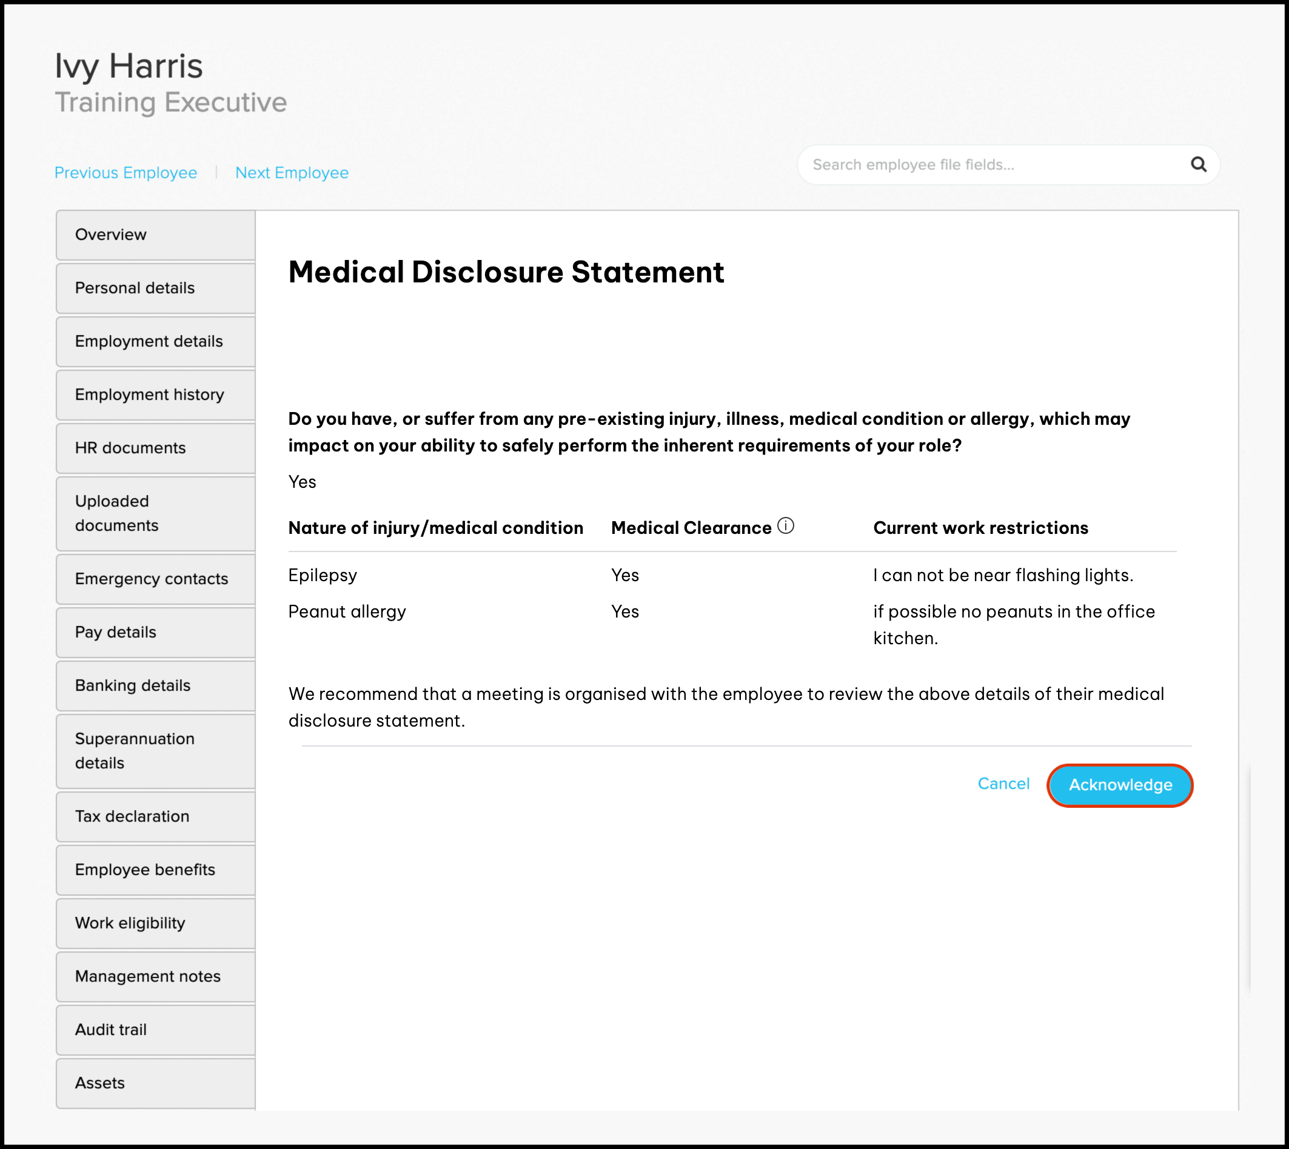Viewport: 1289px width, 1149px height.
Task: View the Work eligibility tab
Action: (x=156, y=924)
